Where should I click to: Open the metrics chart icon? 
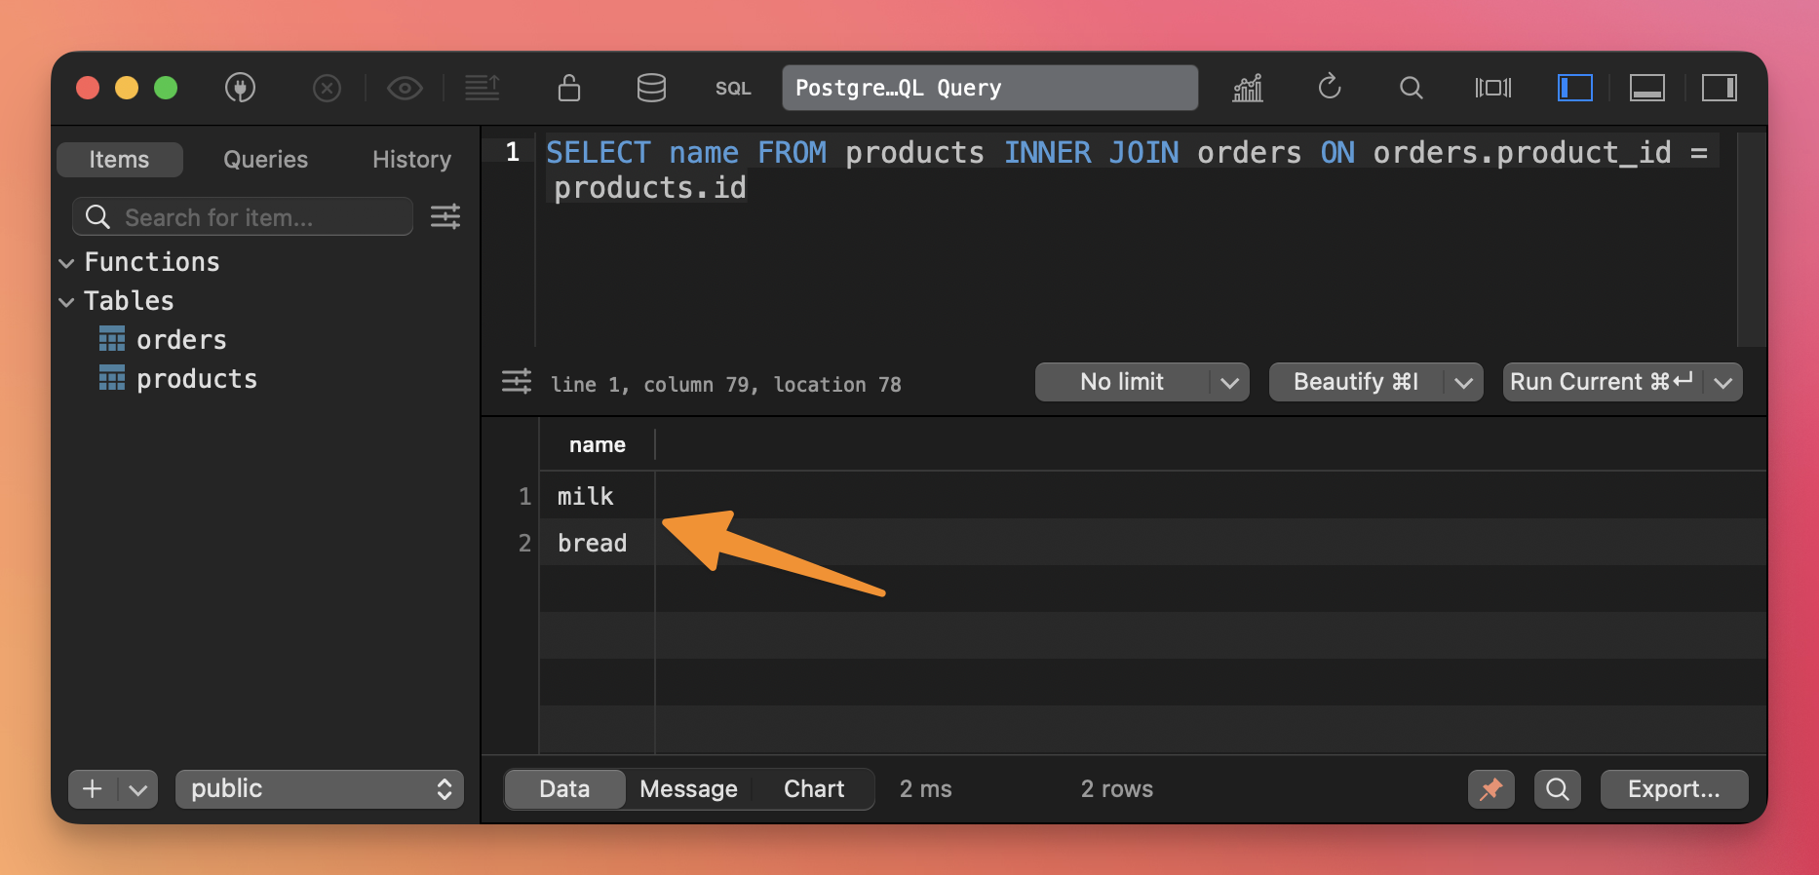tap(1248, 88)
